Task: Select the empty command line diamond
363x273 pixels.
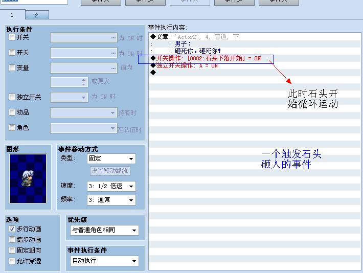Action: [x=153, y=73]
